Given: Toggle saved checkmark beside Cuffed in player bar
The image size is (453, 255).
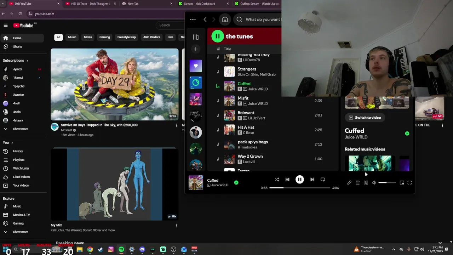Looking at the screenshot, I should coord(236,183).
